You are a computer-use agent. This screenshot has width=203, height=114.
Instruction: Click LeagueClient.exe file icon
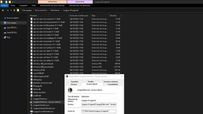coord(31,99)
